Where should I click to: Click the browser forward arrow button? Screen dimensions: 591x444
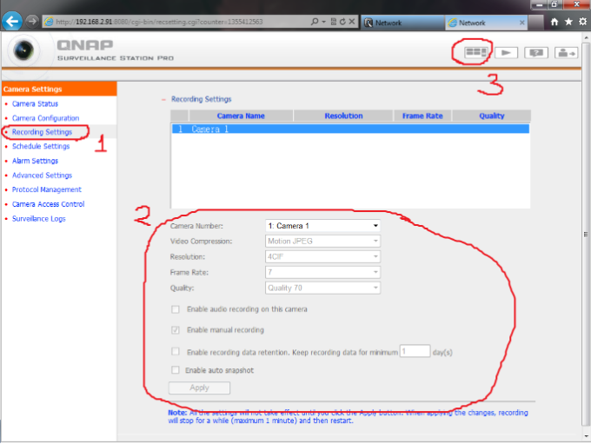[32, 22]
